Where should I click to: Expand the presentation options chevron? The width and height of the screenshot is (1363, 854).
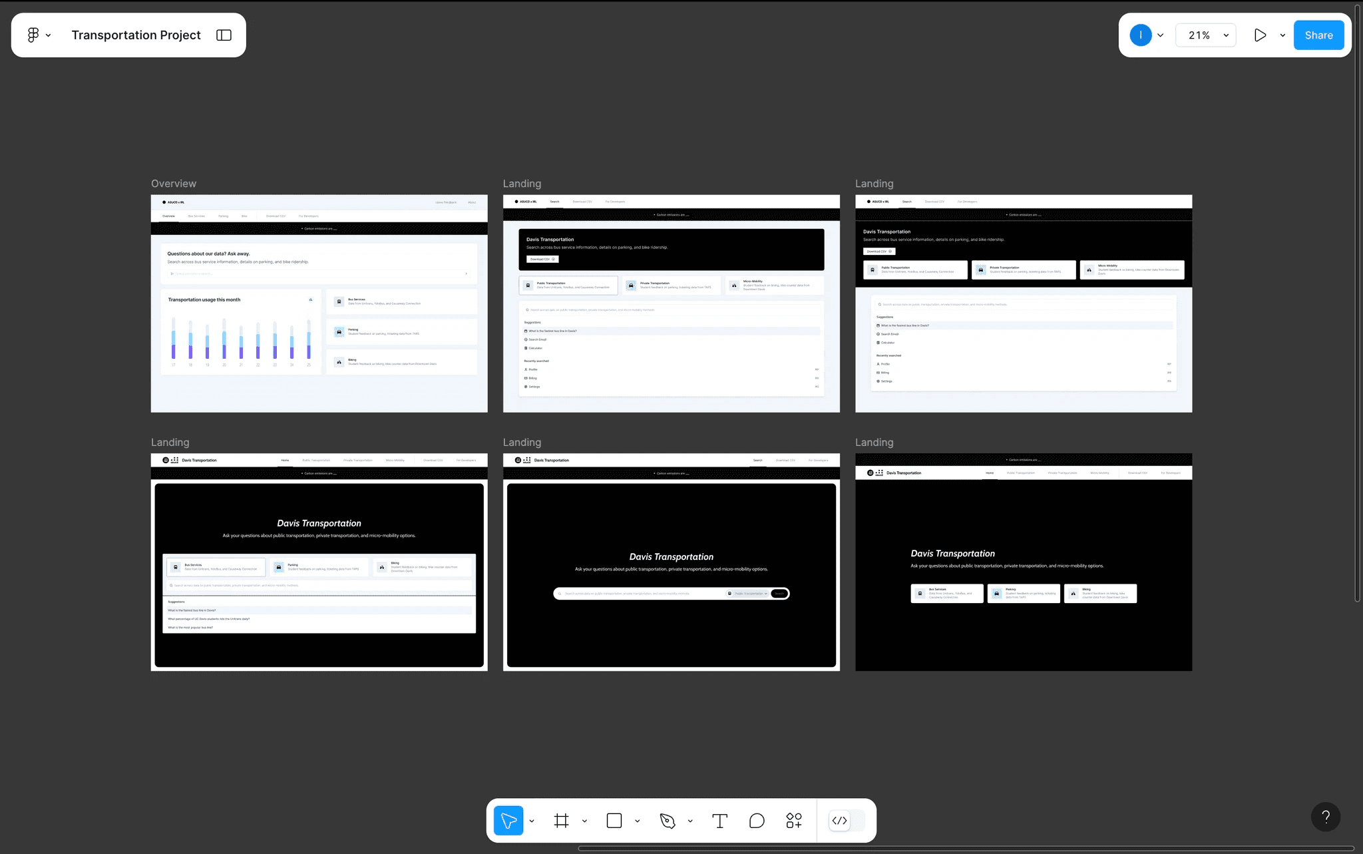point(1282,35)
